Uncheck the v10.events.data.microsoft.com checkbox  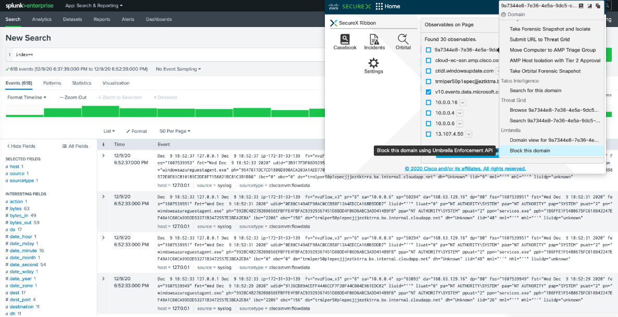point(428,92)
